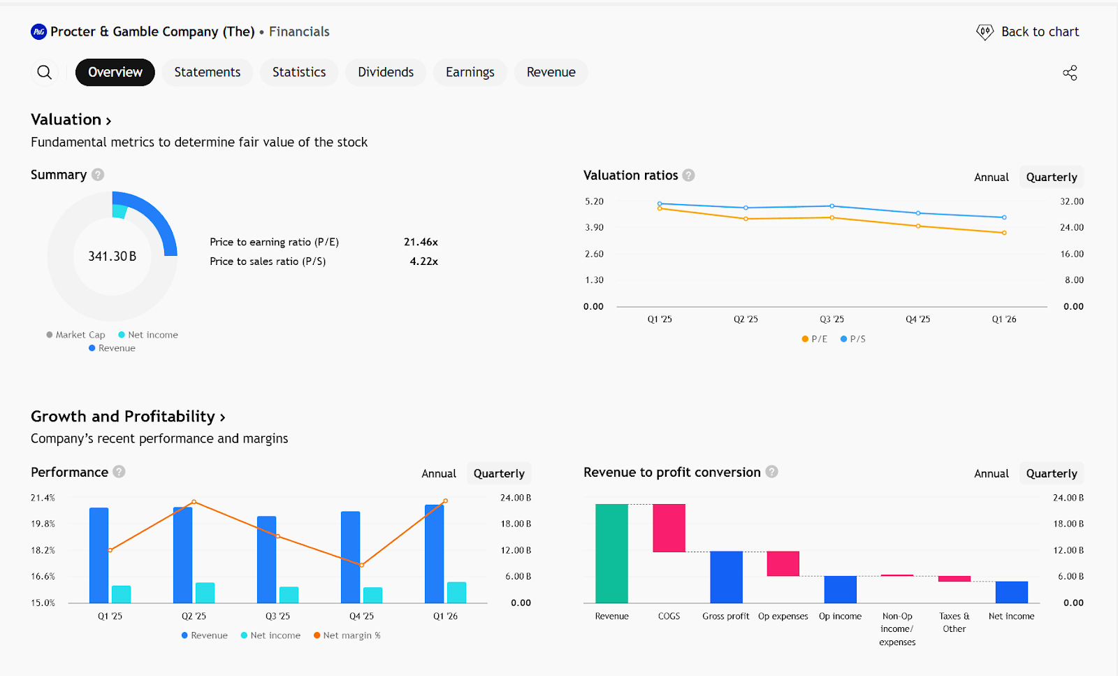Set Revenue to profit conversion to Annual
This screenshot has height=676, width=1118.
click(991, 474)
